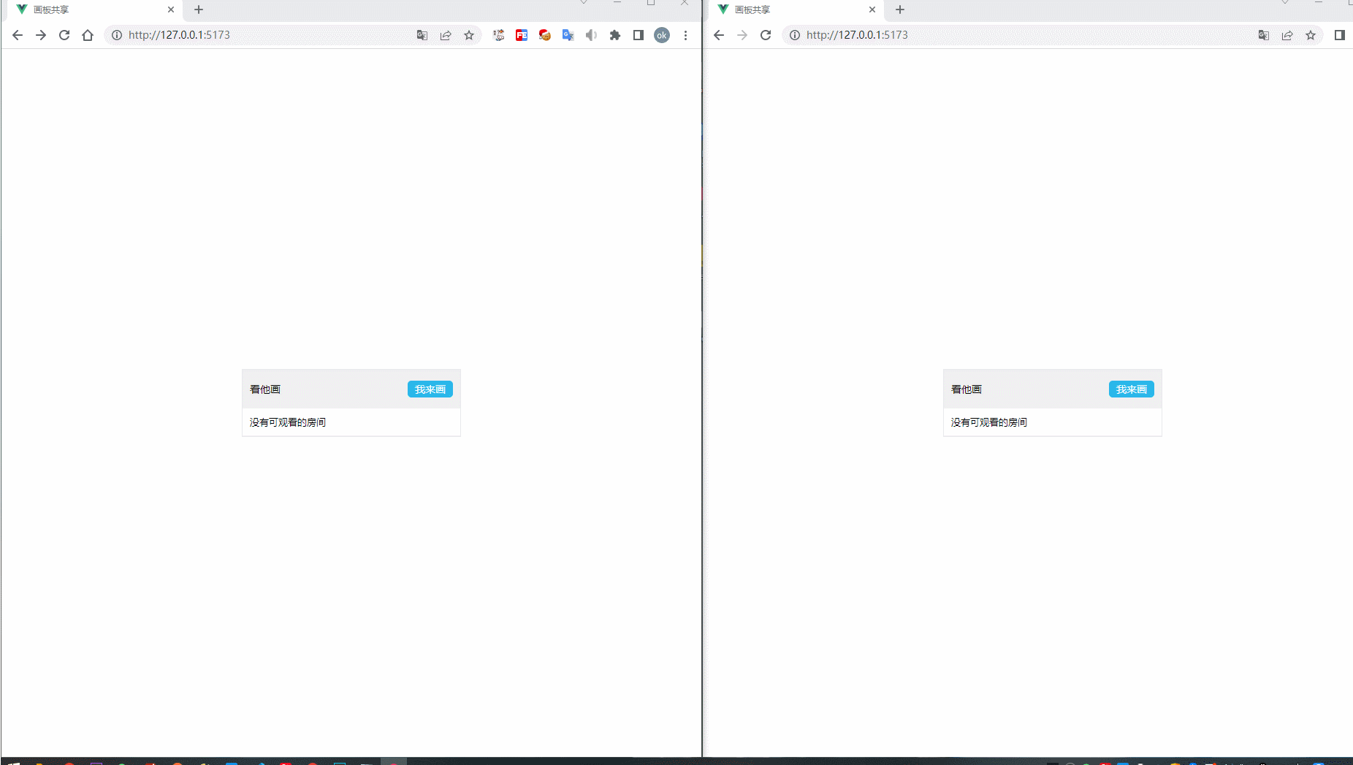Open the Extensions puzzle icon

615,35
